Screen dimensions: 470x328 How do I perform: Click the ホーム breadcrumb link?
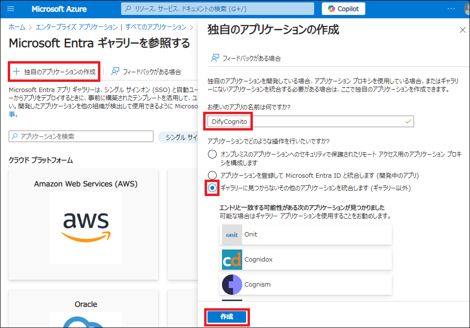click(17, 27)
